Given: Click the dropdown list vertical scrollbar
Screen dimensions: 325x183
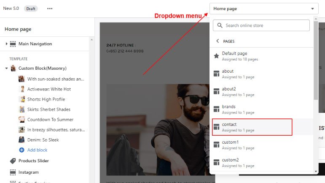Looking at the screenshot, I should click(x=316, y=59).
